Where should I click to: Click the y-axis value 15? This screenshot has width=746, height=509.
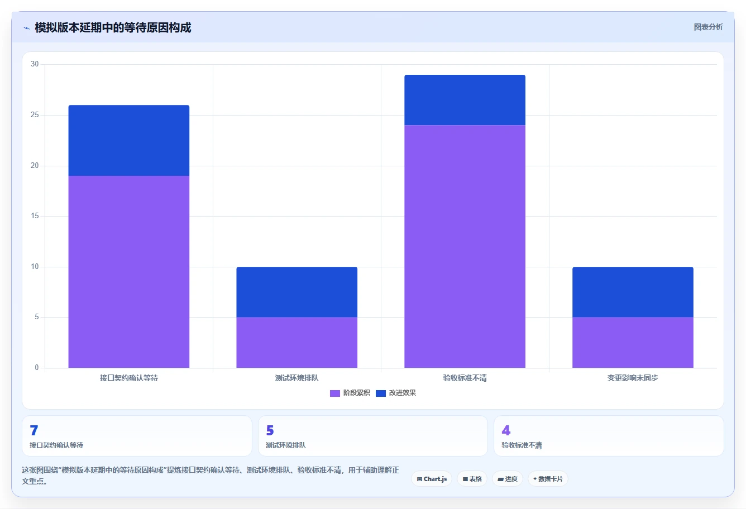35,216
